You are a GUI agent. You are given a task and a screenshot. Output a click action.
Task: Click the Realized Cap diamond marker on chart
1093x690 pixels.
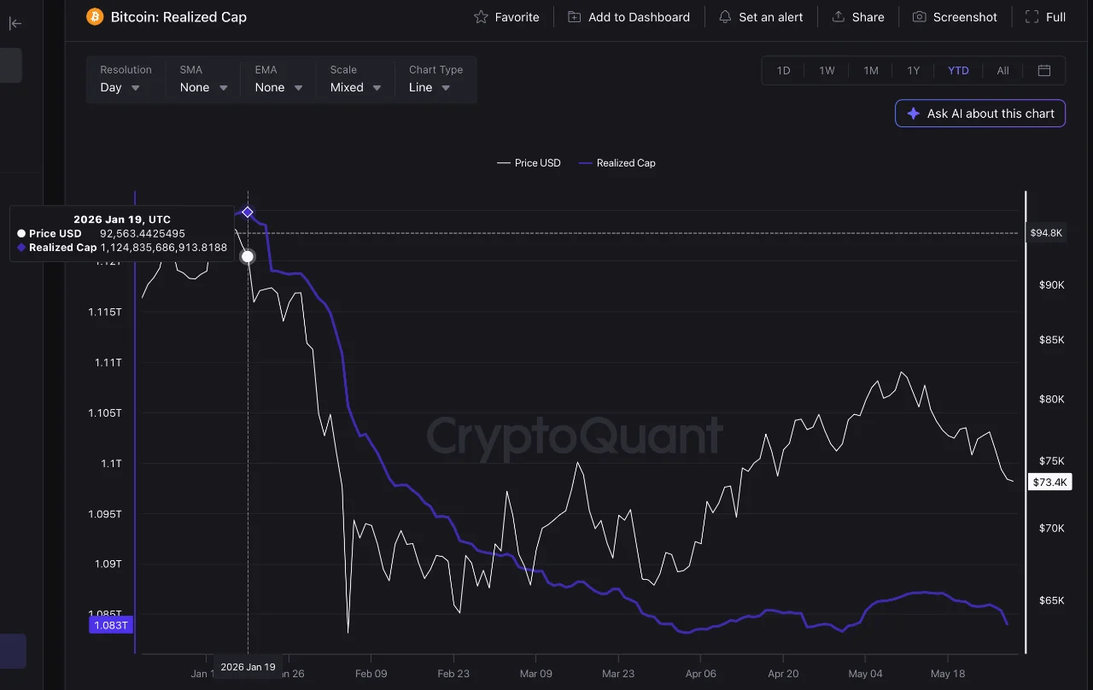point(248,212)
